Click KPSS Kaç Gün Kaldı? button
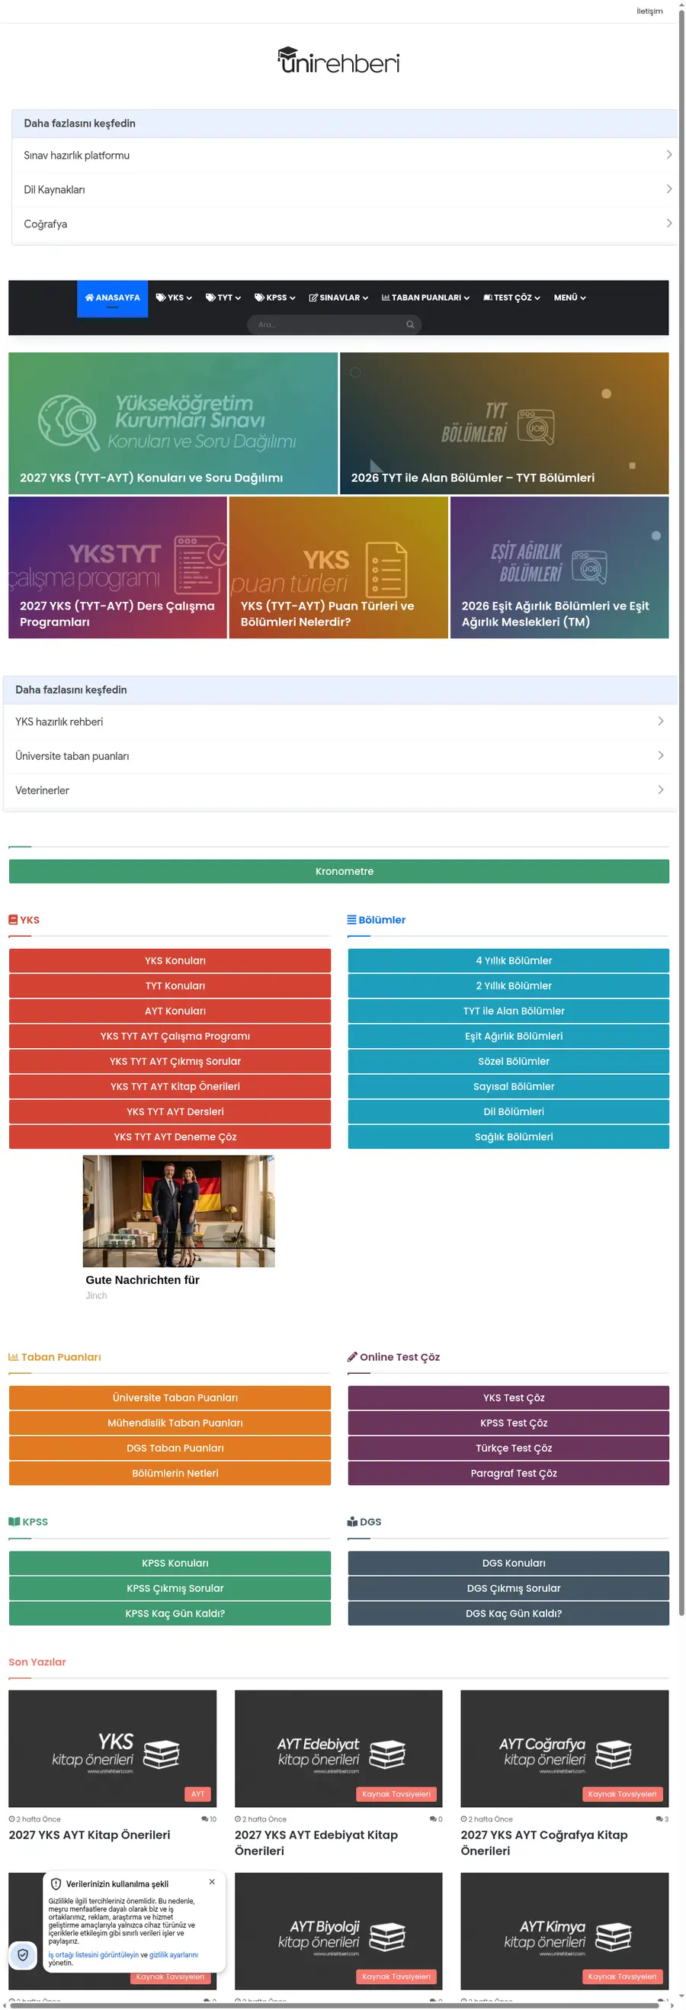 point(170,1613)
